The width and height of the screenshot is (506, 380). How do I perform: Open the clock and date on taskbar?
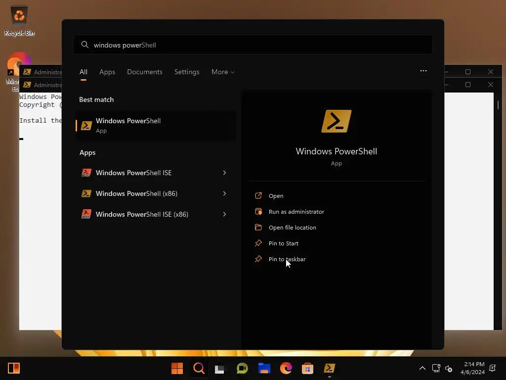(472, 368)
